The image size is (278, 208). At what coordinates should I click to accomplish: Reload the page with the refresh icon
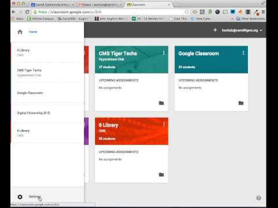coord(27,12)
